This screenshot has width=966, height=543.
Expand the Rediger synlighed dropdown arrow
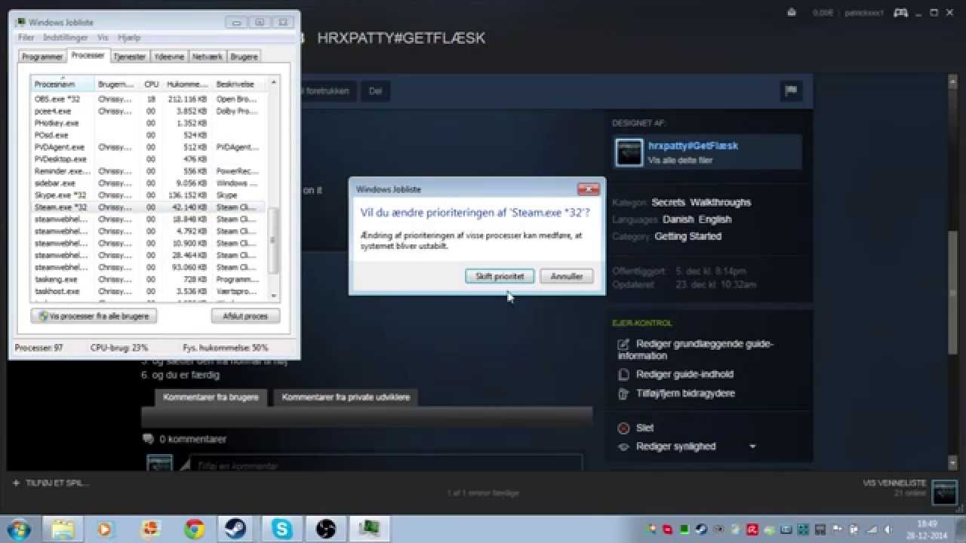752,446
